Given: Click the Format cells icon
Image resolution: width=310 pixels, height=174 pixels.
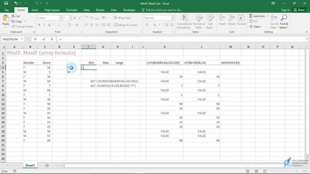Looking at the screenshot, I should coord(241,18).
